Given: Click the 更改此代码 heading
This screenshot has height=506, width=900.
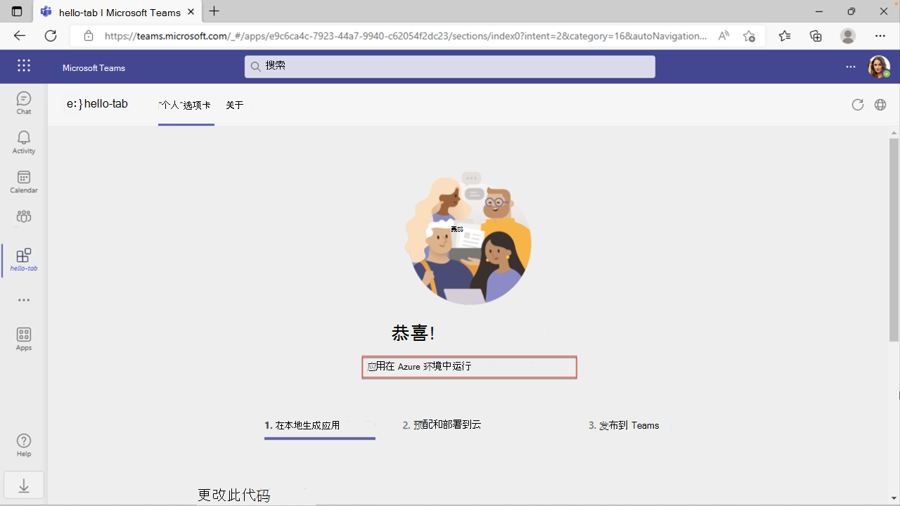Looking at the screenshot, I should pos(233,495).
